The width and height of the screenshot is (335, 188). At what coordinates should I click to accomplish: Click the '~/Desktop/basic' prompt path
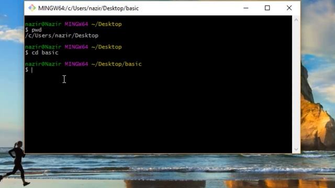[116, 64]
